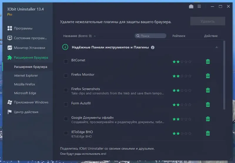Delete Firefox Screenshots with its trash icon
This screenshot has width=235, height=163.
tap(208, 90)
